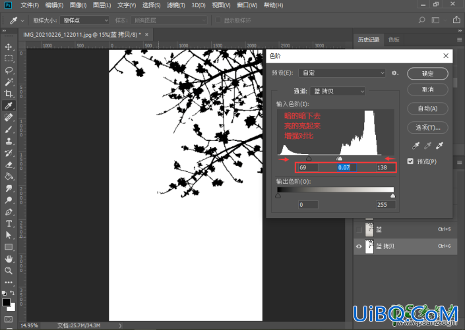Expand the collapsed toolbox double arrow
Viewport: 465px width, 330px height.
point(4,30)
